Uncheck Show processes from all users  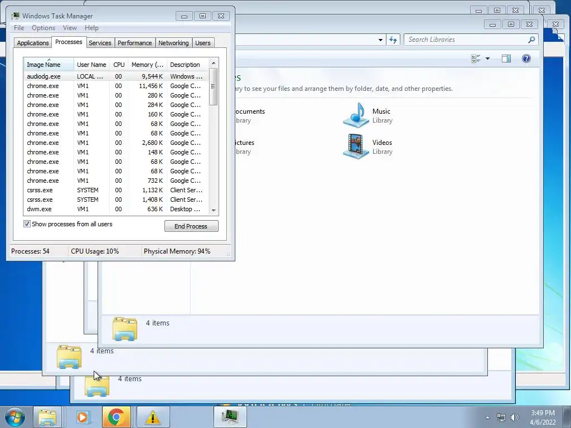tap(27, 224)
